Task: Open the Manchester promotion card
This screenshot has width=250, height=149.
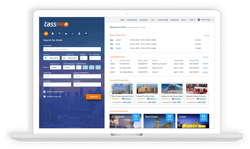Action: point(159,121)
